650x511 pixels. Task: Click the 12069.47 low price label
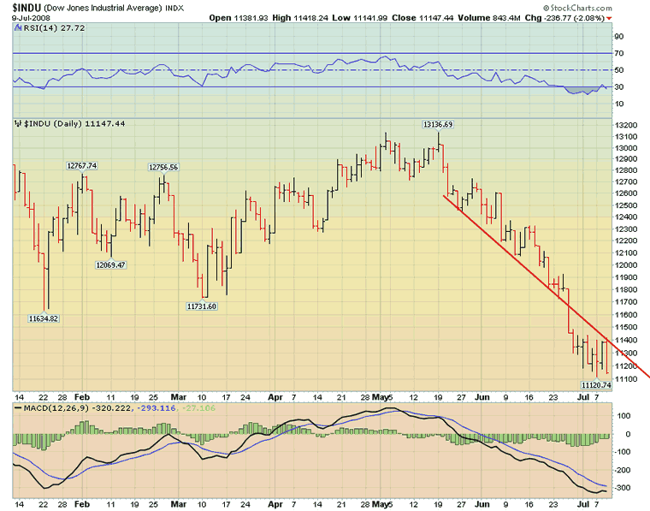click(110, 264)
